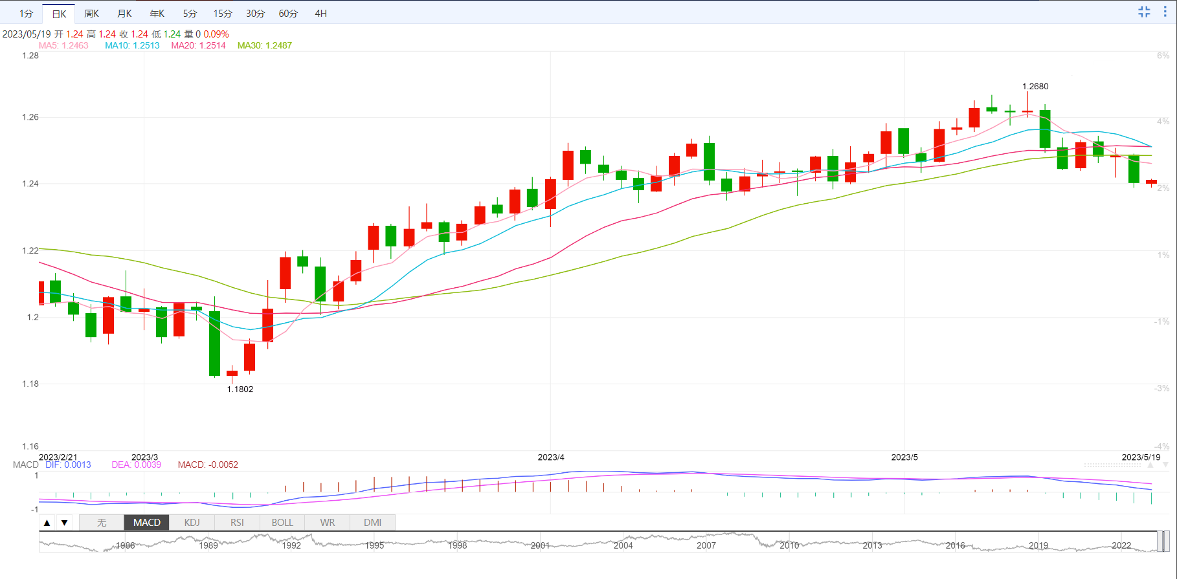
Task: Open the three-dot more options menu
Action: pos(1165,12)
